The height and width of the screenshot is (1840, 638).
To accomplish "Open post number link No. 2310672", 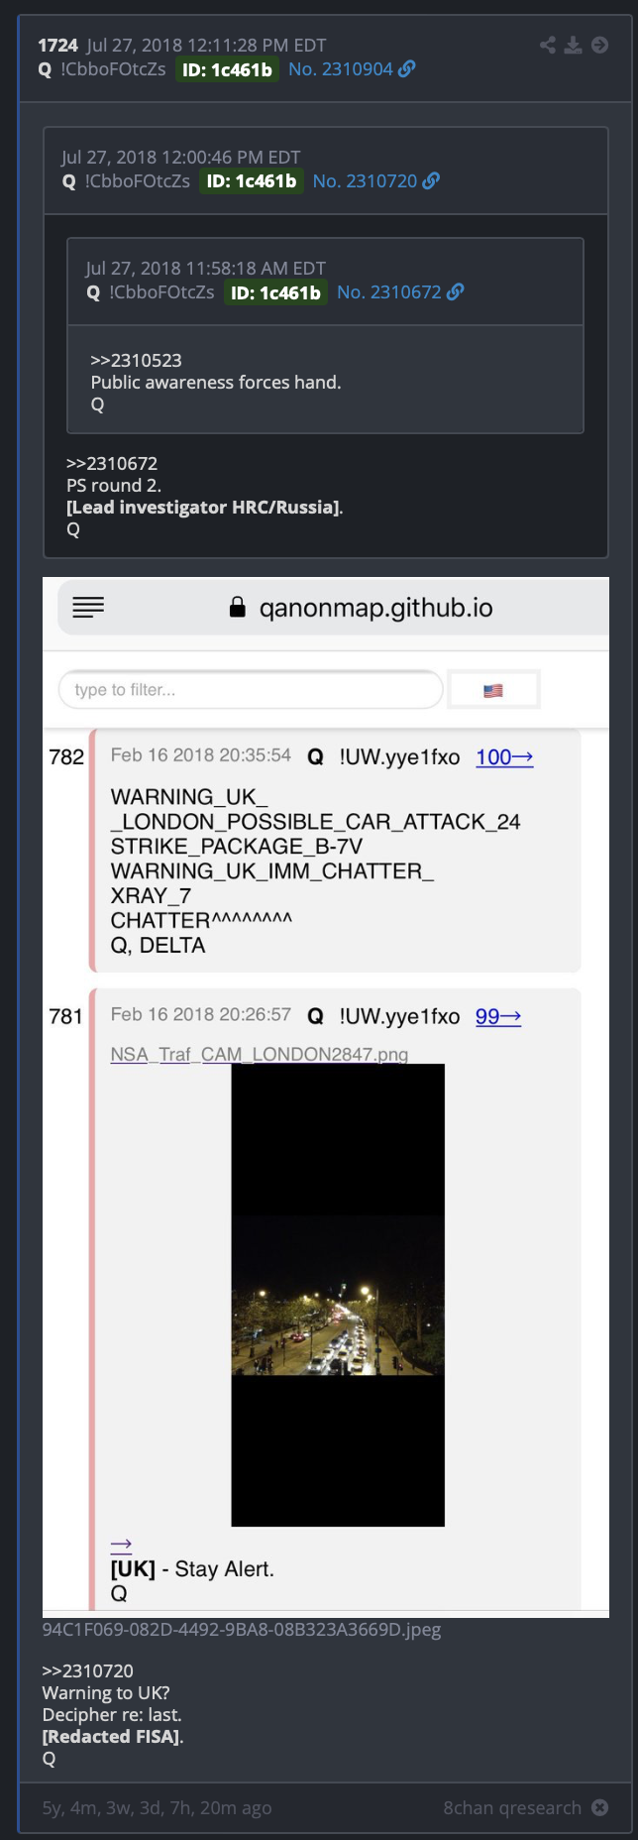I will tap(389, 291).
